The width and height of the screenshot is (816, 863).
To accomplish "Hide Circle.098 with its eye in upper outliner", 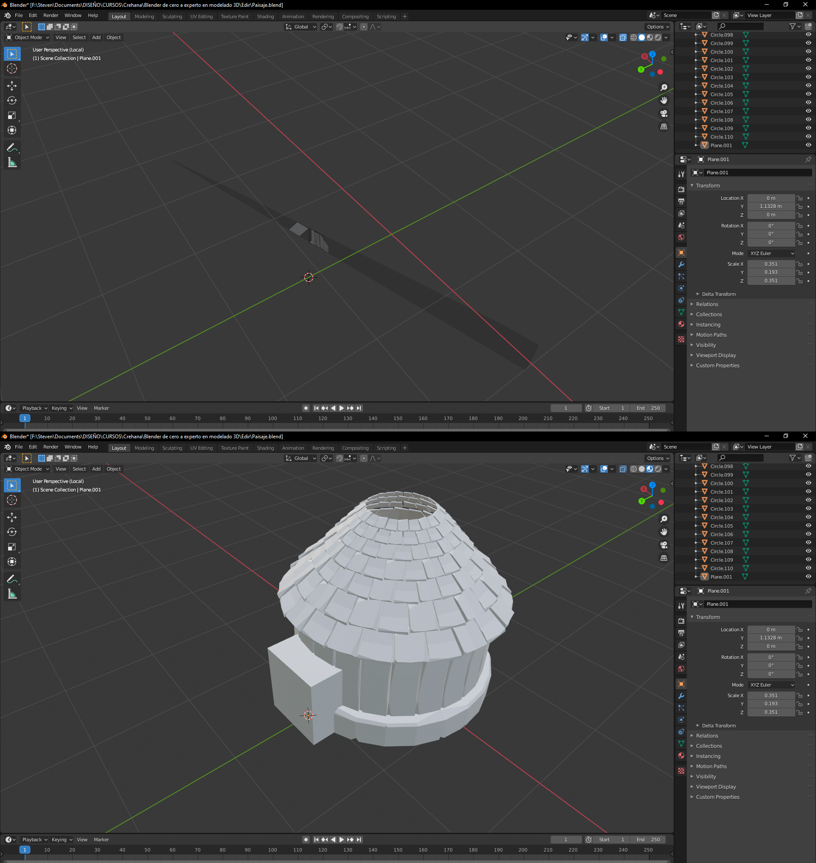I will (x=808, y=35).
